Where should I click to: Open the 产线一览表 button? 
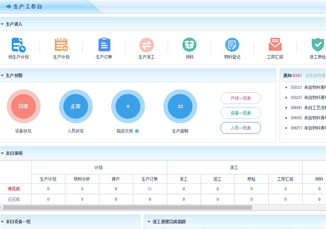[241, 98]
